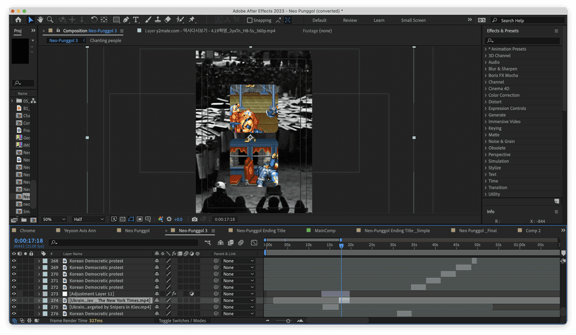
Task: Toggle mask and shape path visibility
Action: coord(131,219)
